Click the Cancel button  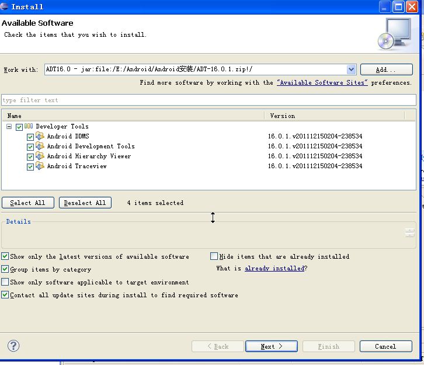click(386, 346)
